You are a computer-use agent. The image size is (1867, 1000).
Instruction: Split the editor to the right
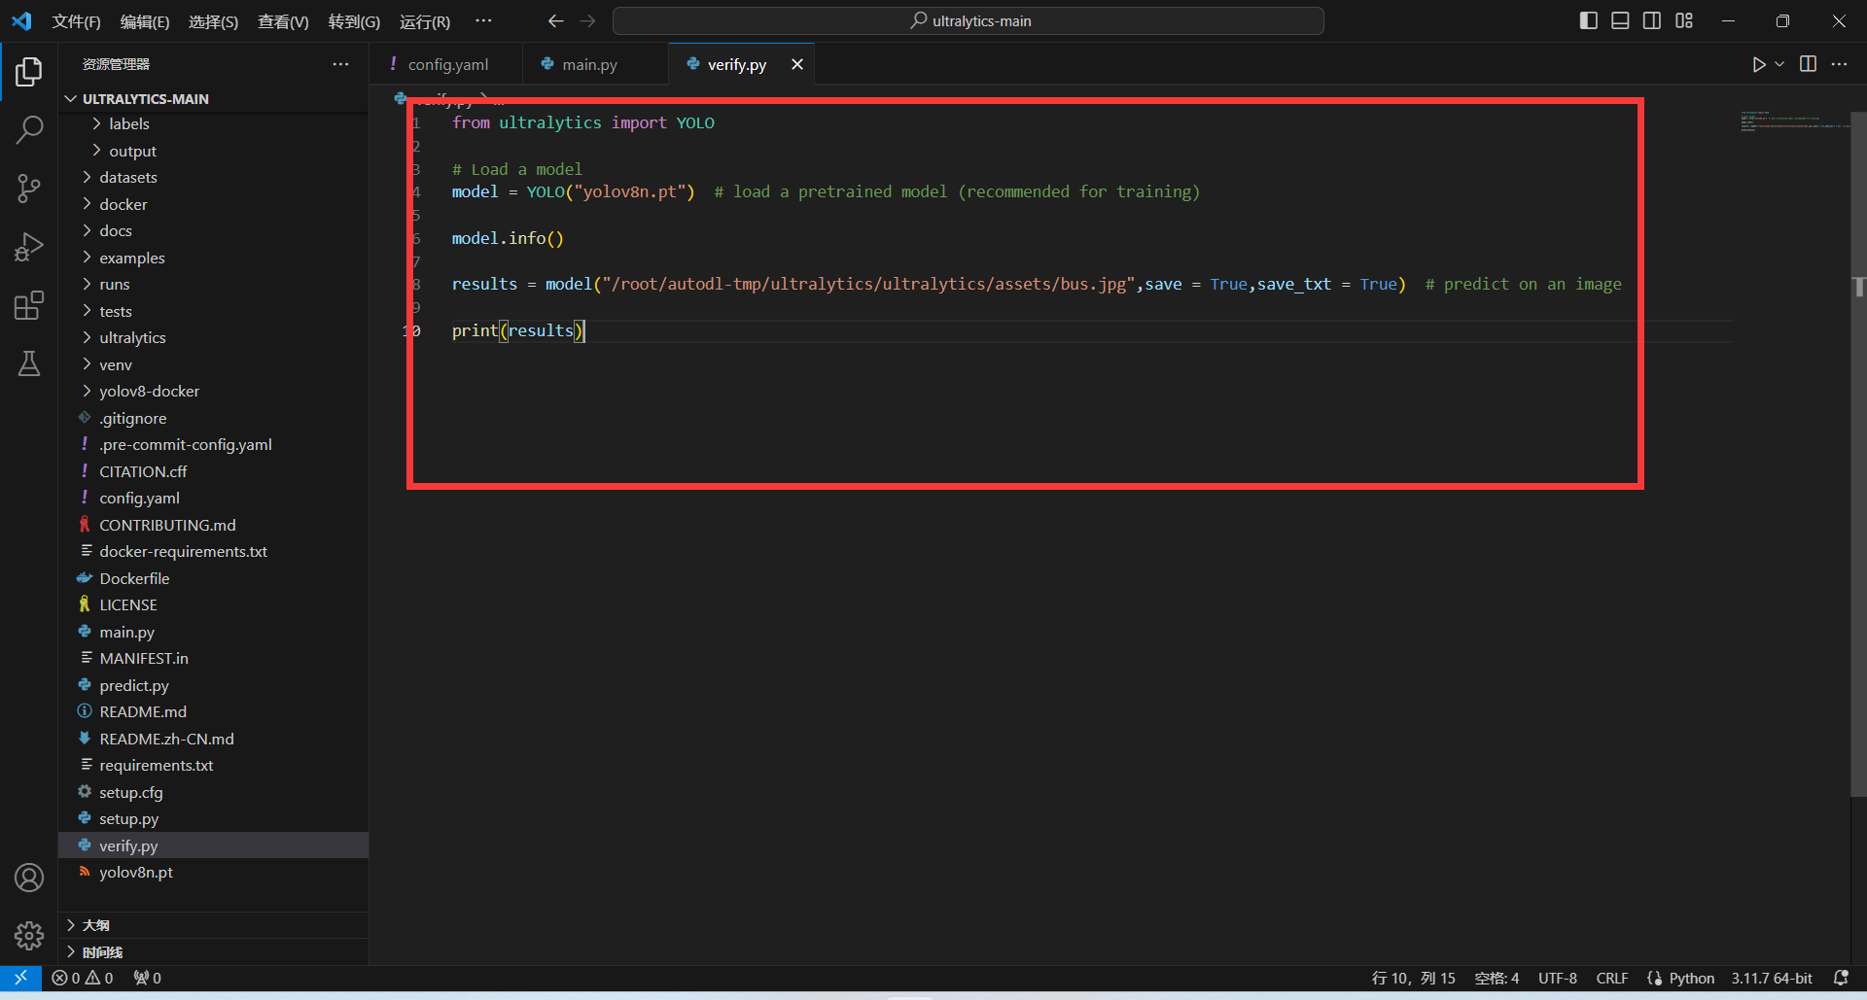[x=1808, y=64]
